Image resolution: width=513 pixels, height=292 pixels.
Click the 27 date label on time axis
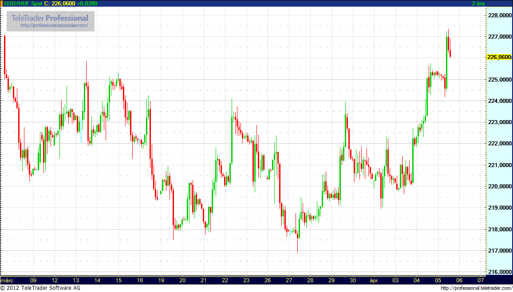(x=289, y=280)
